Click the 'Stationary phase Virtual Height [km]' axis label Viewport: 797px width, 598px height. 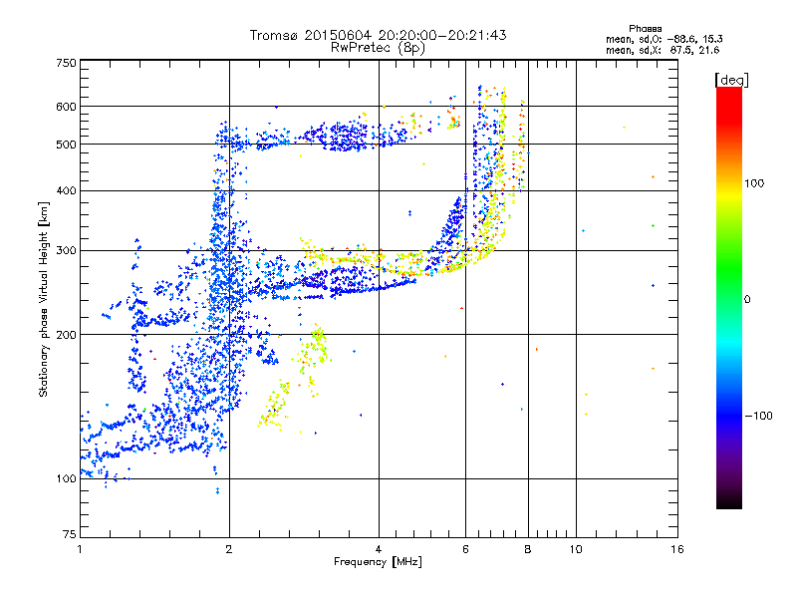(44, 300)
